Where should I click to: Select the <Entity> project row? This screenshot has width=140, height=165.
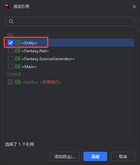(70, 43)
